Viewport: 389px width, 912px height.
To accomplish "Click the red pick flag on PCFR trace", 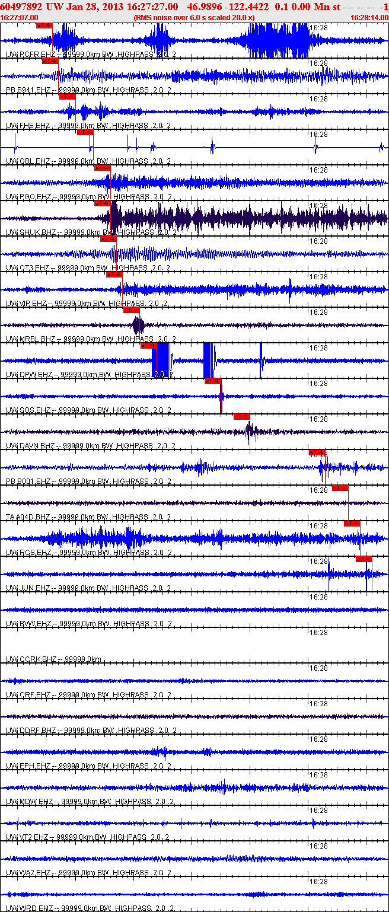I will (44, 25).
